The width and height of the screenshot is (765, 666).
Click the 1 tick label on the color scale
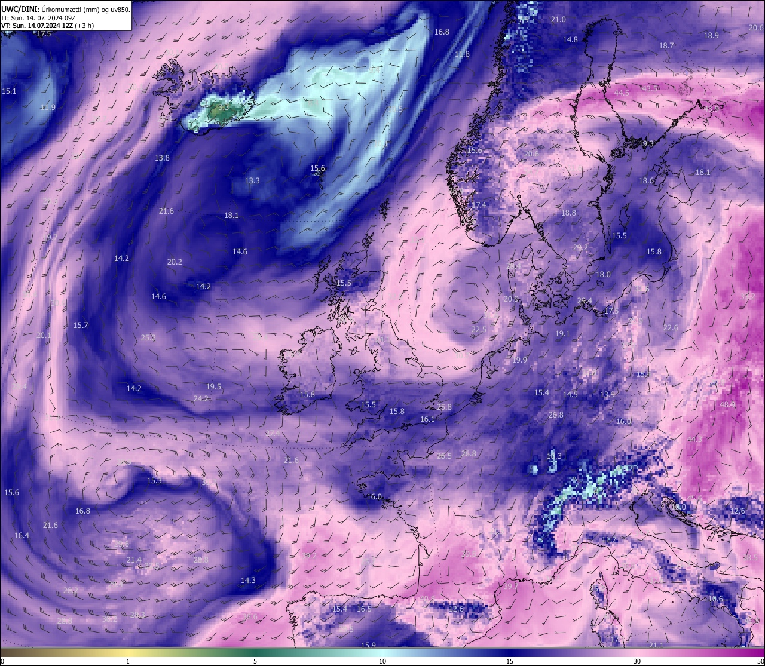[x=128, y=661]
